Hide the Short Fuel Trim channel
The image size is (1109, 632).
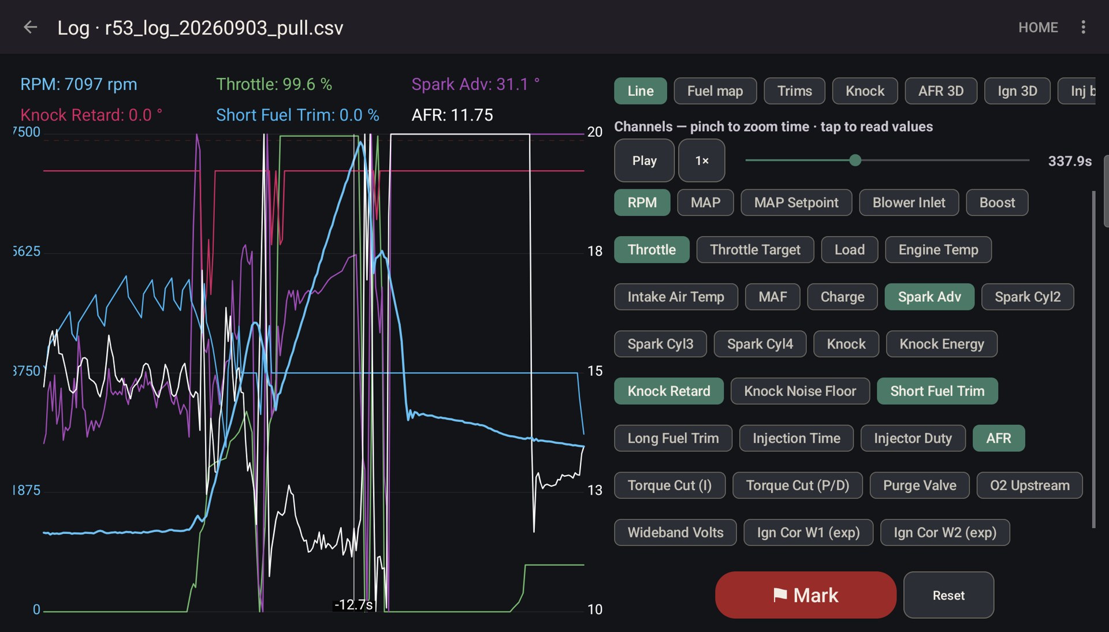[937, 391]
